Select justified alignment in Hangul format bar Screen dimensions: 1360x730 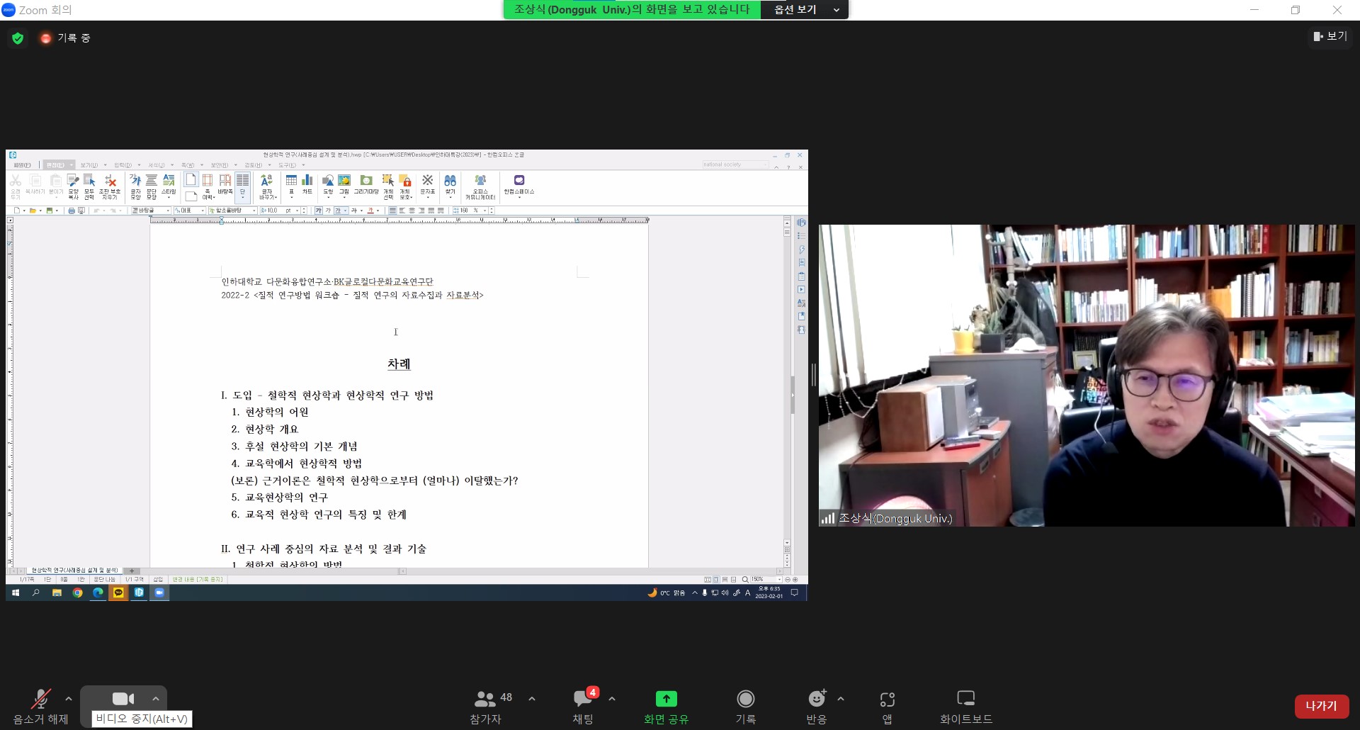393,210
